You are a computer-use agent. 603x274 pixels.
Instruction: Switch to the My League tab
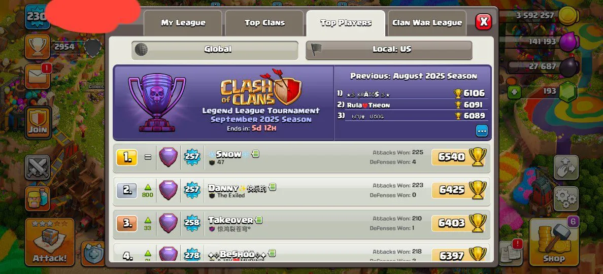[183, 23]
